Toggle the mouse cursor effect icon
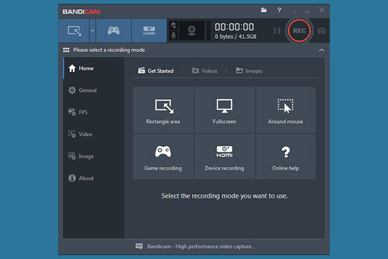Viewport: 388px width, 259px height. [x=174, y=25]
